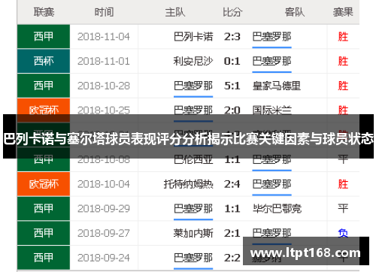This screenshot has height=272, width=376.
Task: Open 巴塞罗那 home team in 2018-09-29 row
Action: point(193,209)
